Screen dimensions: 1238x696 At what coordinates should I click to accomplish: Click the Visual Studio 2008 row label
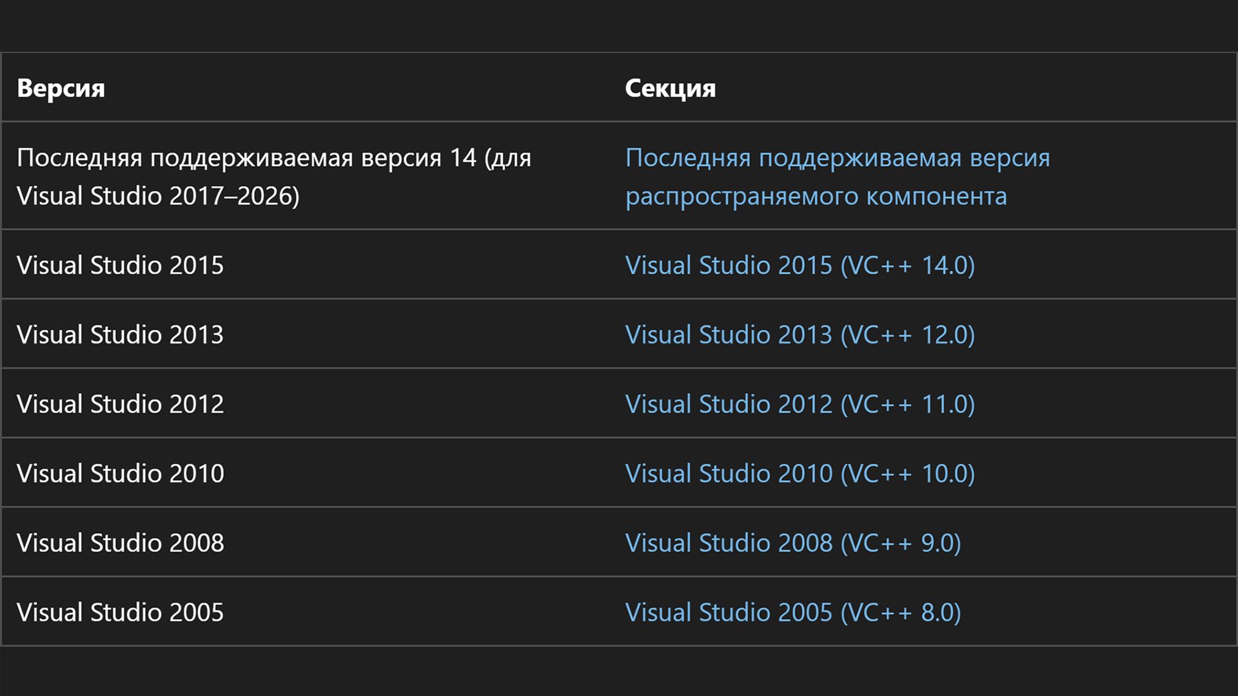[x=121, y=542]
